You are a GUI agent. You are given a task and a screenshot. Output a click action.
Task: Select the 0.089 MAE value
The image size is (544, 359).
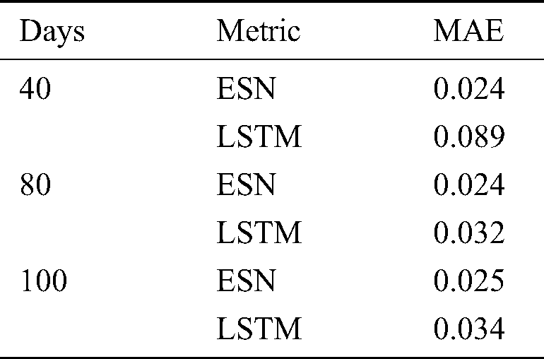click(x=468, y=137)
